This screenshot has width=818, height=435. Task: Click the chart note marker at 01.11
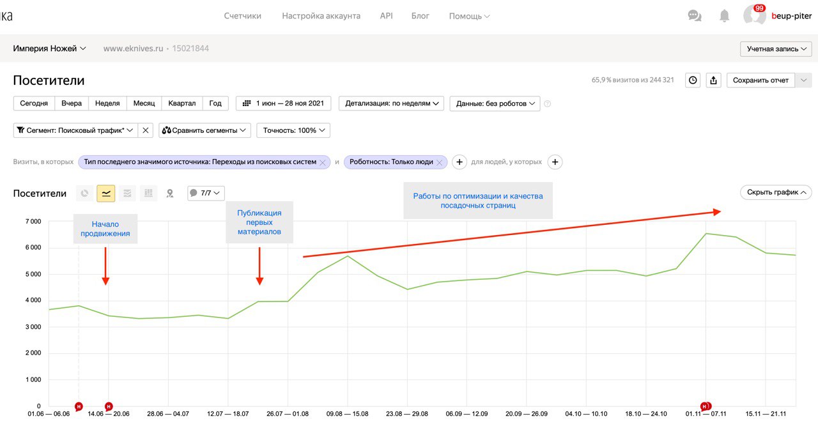(706, 406)
